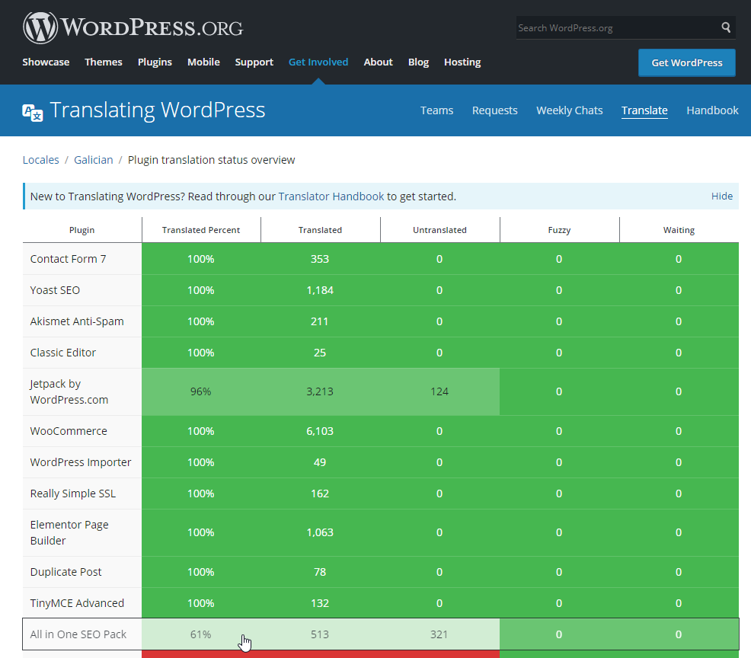Sort by Translated Percent column header
The width and height of the screenshot is (751, 658).
click(201, 230)
